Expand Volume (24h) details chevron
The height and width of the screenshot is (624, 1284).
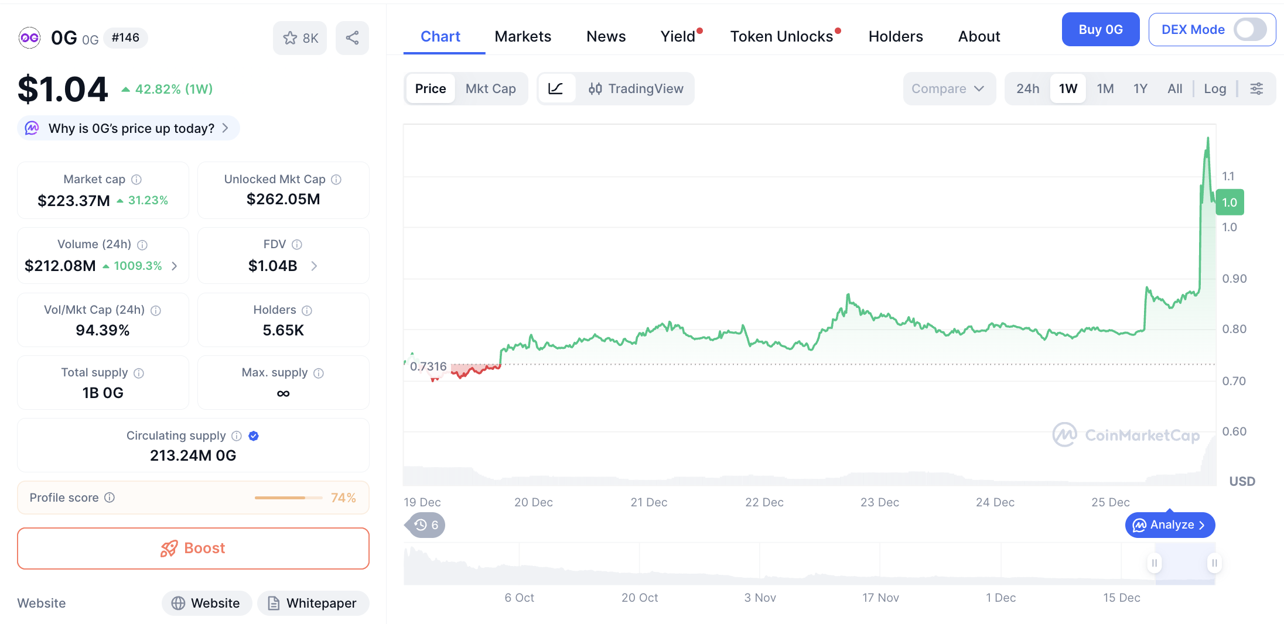(x=175, y=266)
